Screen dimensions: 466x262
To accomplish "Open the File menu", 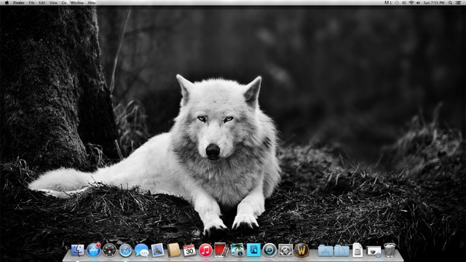I will [x=31, y=3].
